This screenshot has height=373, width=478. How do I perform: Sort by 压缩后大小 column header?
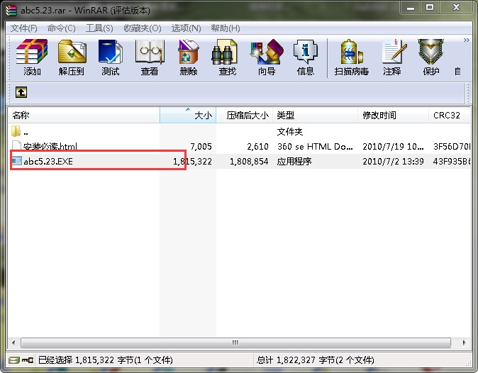pos(245,115)
